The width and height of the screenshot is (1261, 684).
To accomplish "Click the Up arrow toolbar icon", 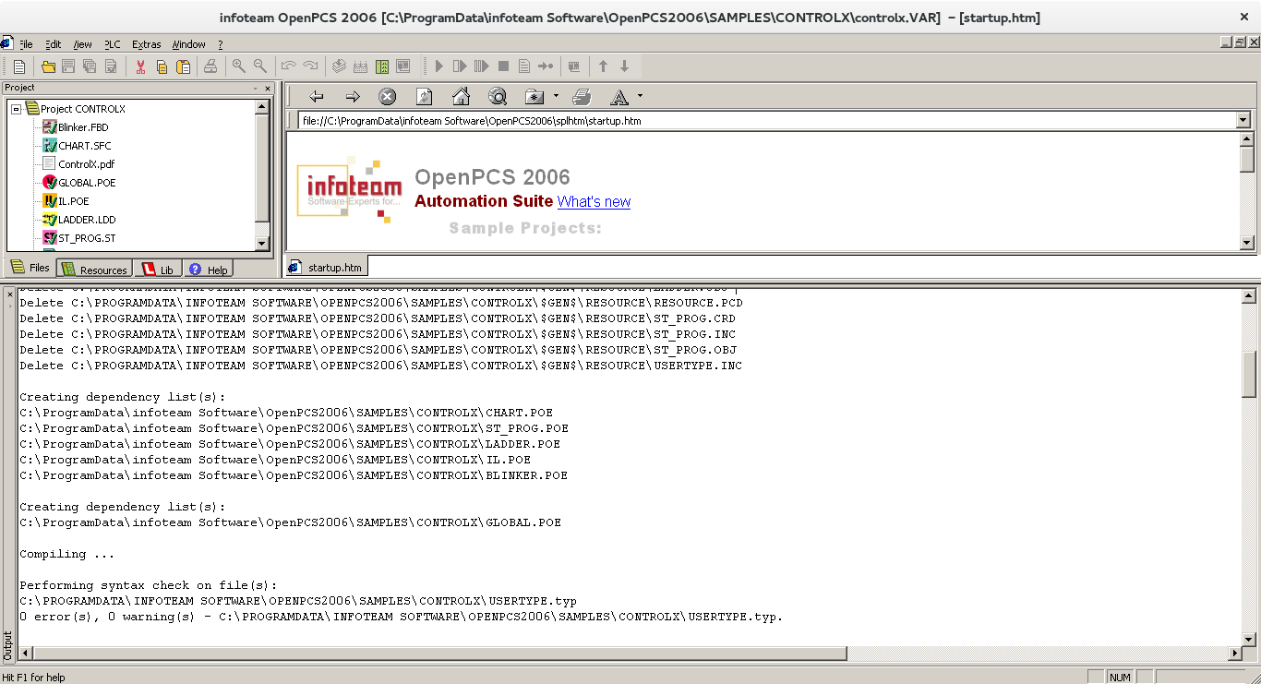I will 603,66.
